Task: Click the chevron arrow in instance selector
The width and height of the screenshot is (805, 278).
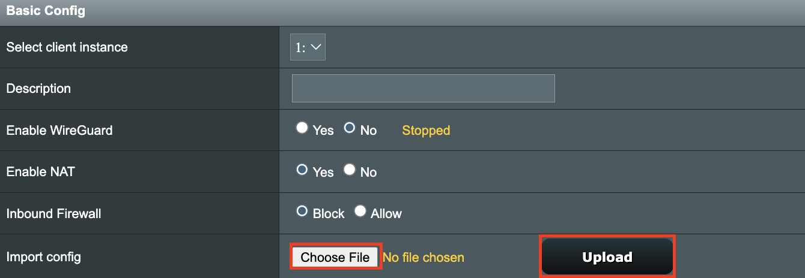Action: tap(316, 47)
